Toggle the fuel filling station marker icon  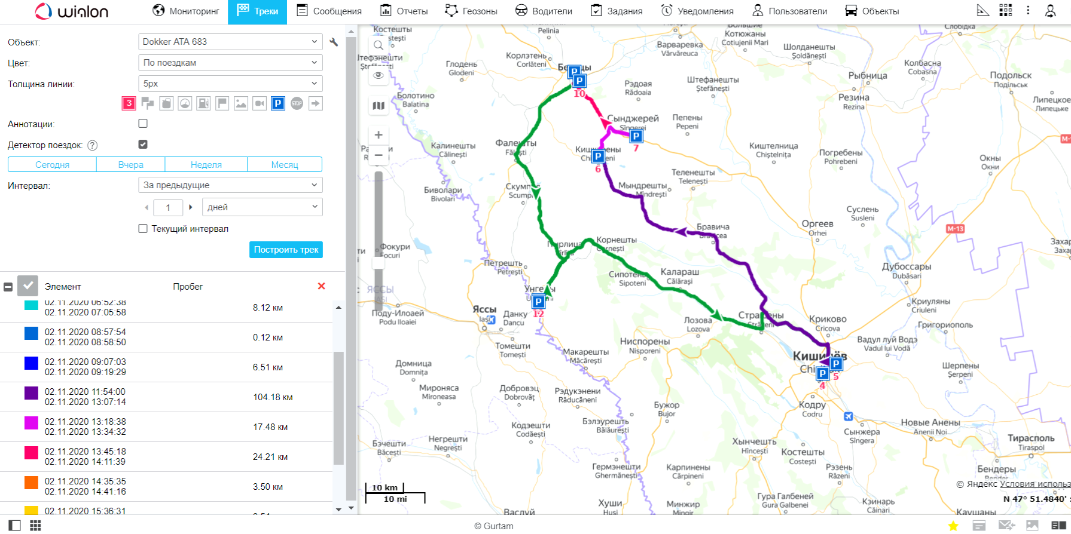pos(203,103)
